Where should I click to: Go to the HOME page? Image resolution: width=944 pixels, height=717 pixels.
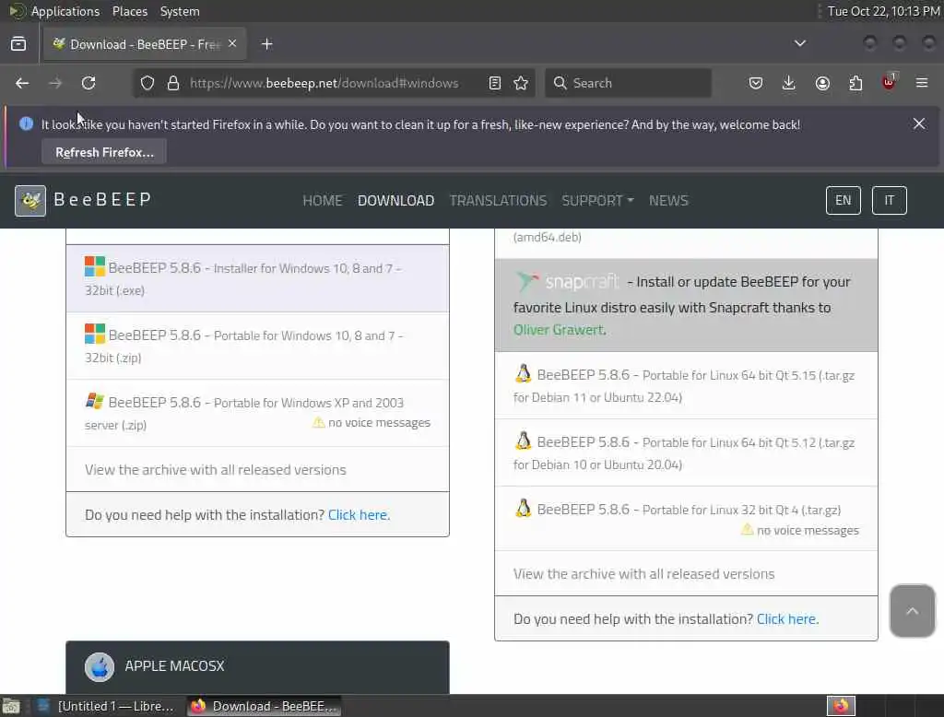tap(322, 201)
